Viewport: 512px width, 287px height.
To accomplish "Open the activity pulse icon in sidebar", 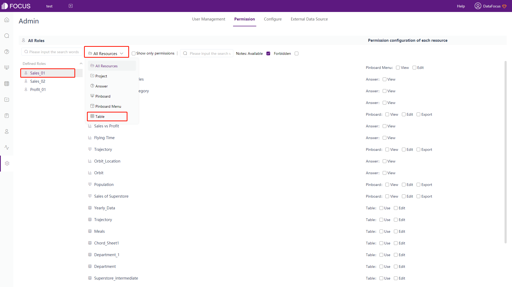I will (7, 147).
